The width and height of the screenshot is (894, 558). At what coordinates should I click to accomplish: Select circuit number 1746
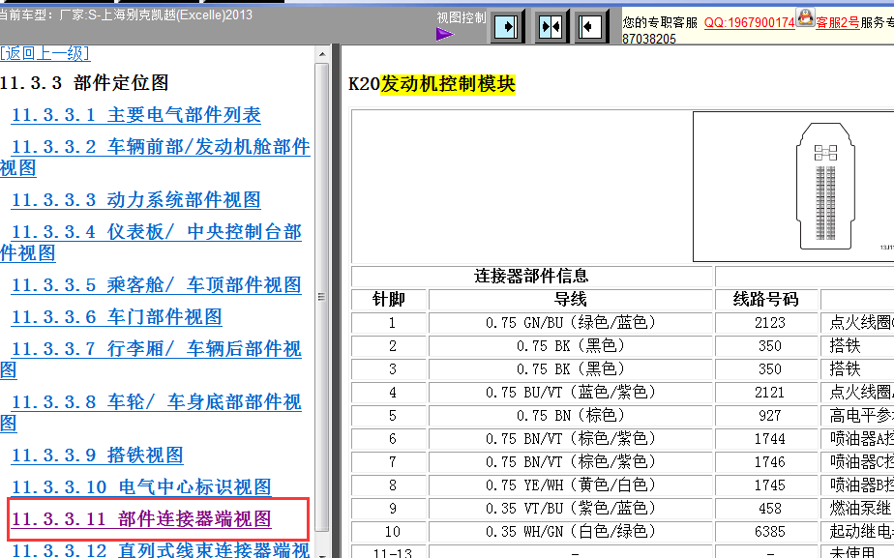770,462
